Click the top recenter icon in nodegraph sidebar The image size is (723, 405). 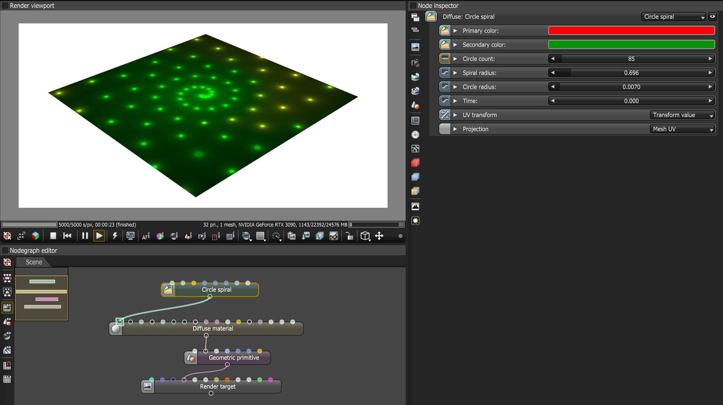tap(7, 262)
